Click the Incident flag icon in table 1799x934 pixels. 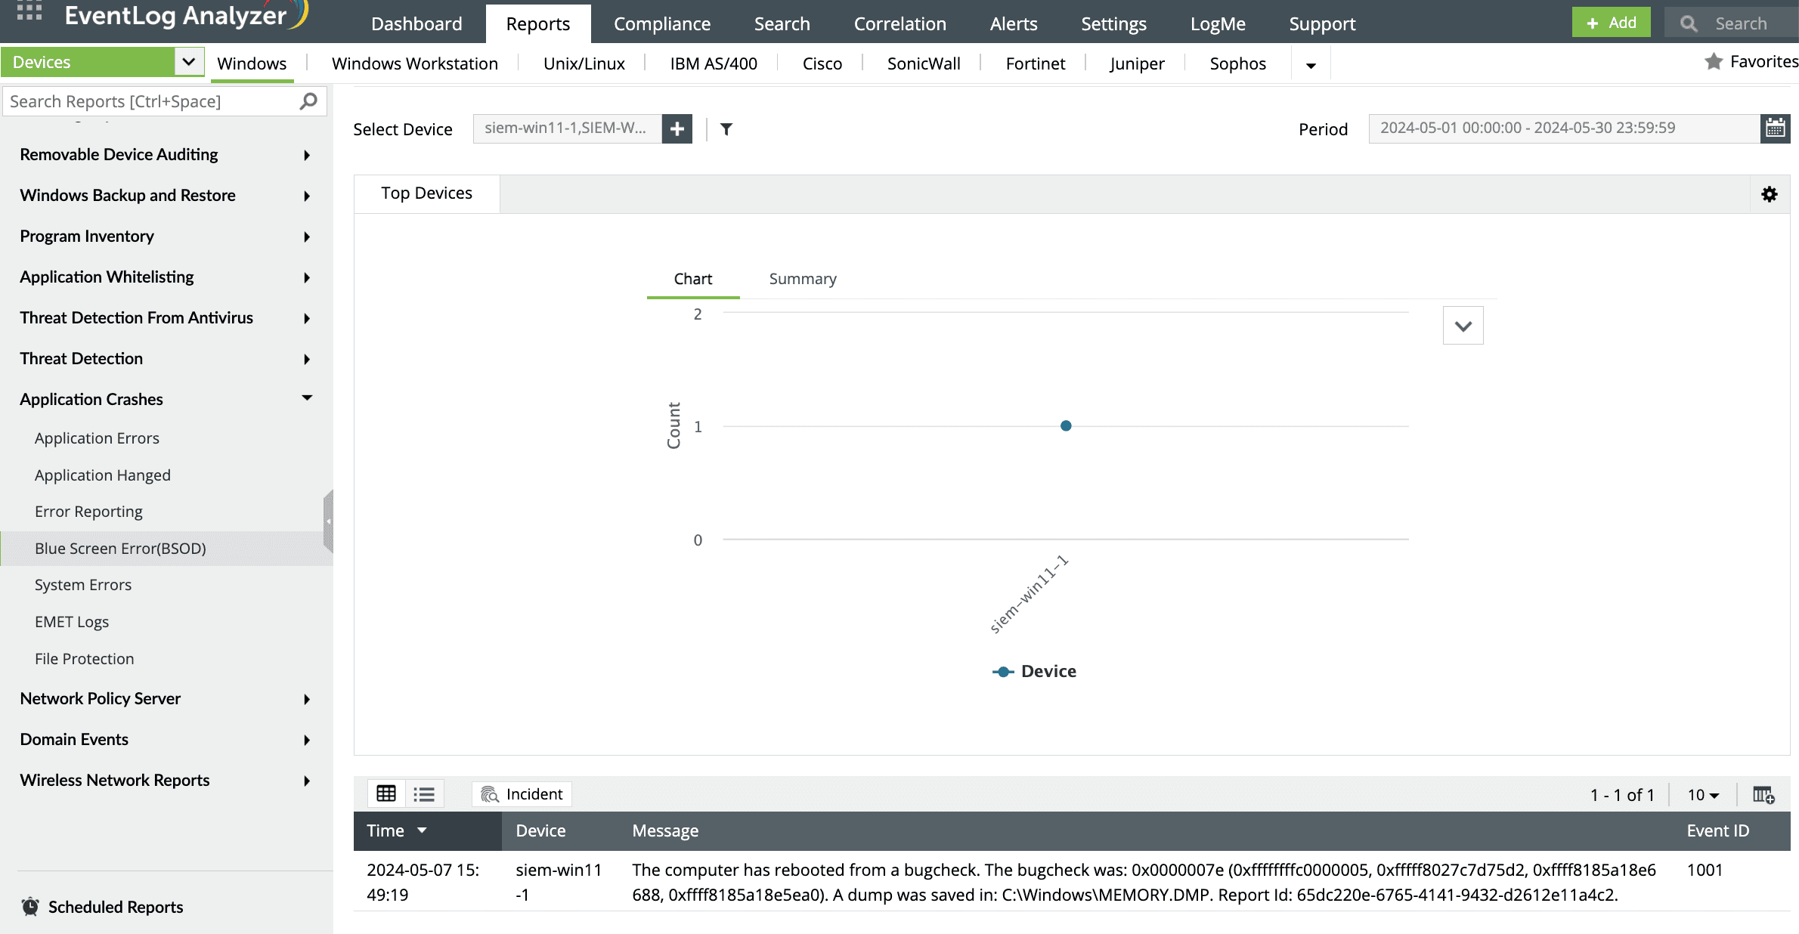(488, 795)
